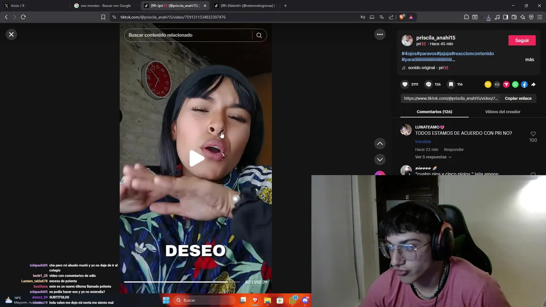This screenshot has width=546, height=307.
Task: Open priscila_anahi15 profile name link
Action: pos(436,38)
